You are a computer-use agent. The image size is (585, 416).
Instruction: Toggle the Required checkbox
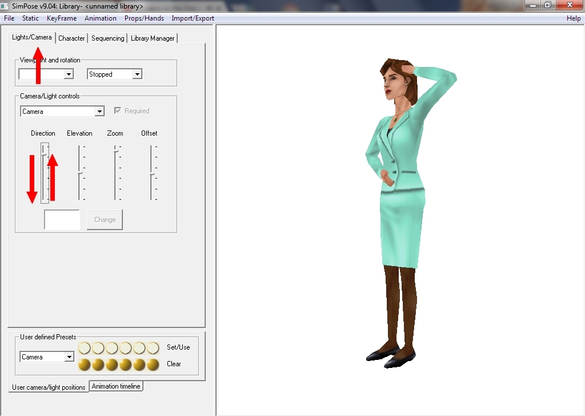[x=118, y=111]
